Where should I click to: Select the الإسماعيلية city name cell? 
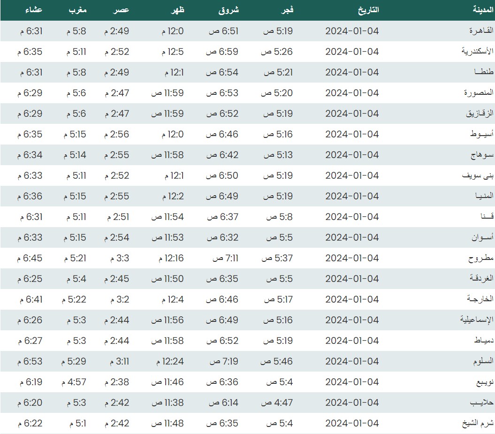[477, 320]
